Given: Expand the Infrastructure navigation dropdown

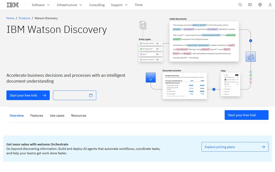Looking at the screenshot, I should click(x=69, y=5).
